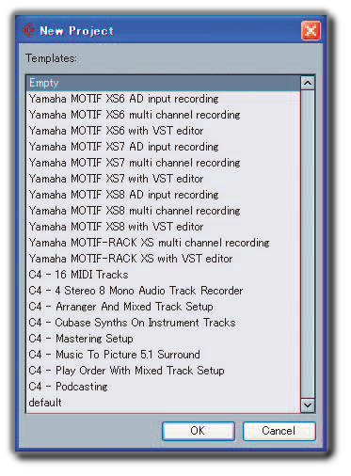
Task: Click the Cancel button
Action: tap(279, 431)
